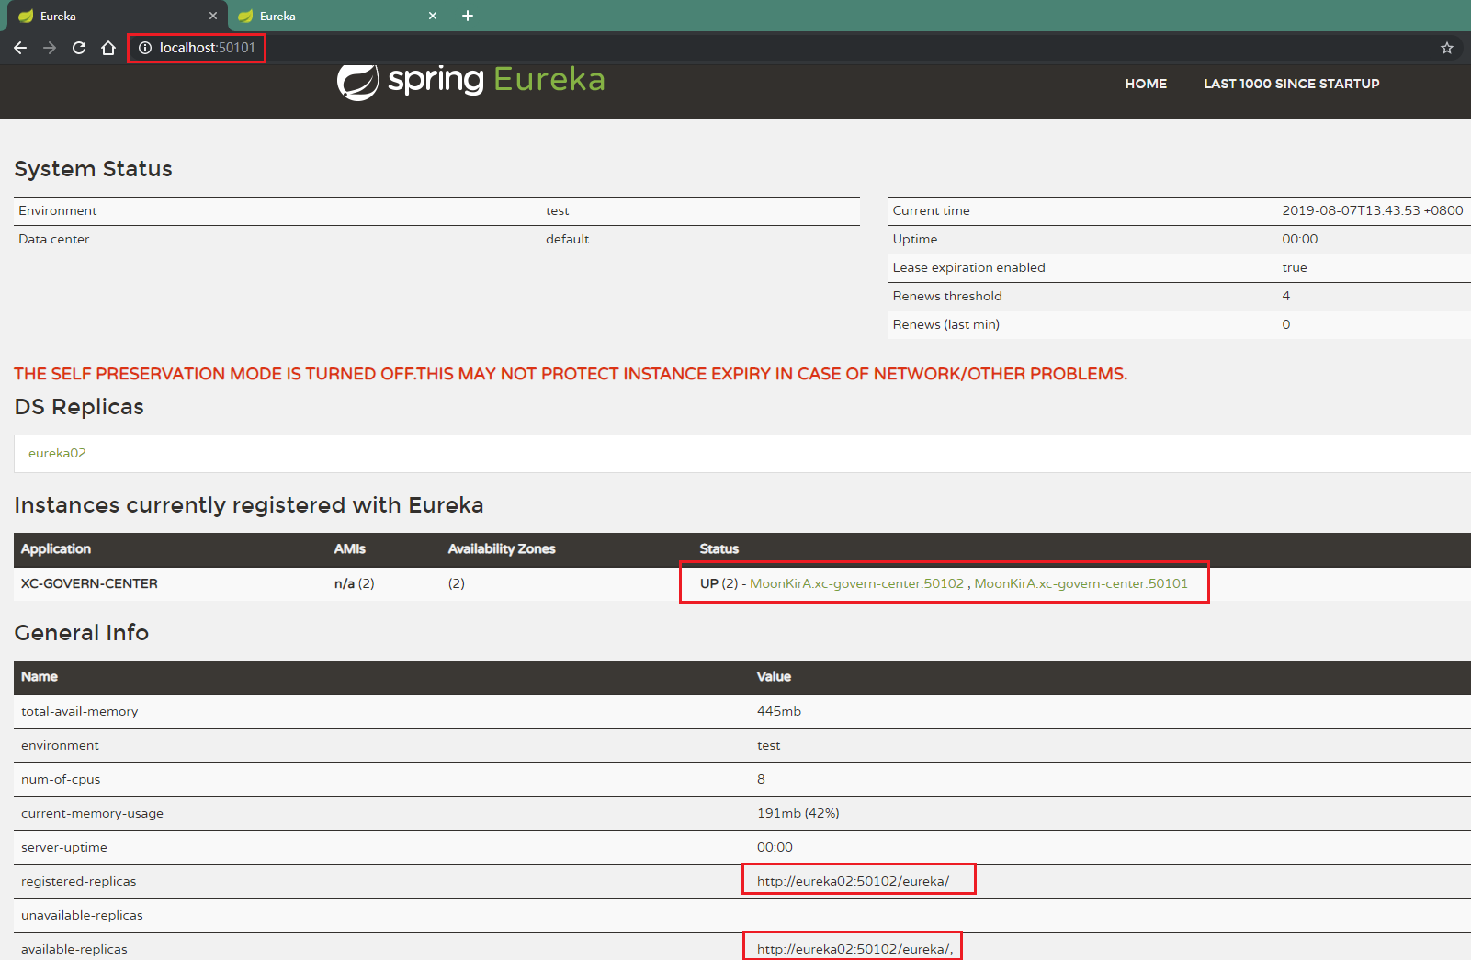Screen dimensions: 1471x960
Task: Click the Status column header
Action: 719,548
